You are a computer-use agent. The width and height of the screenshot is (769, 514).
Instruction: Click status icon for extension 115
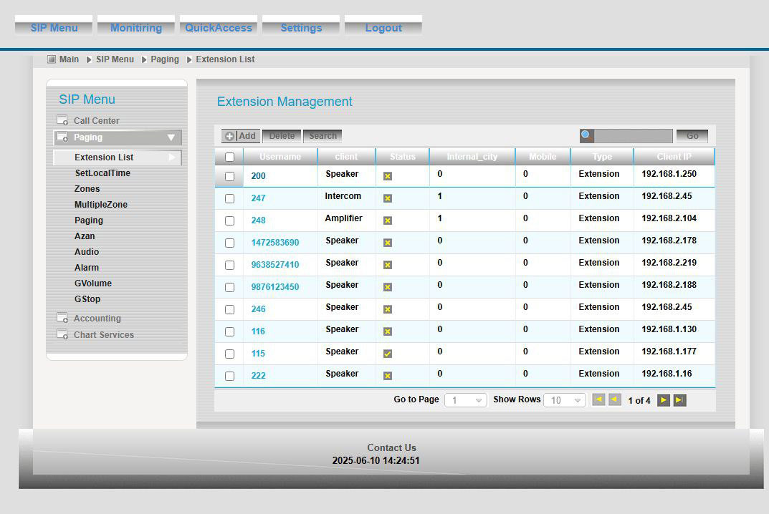click(388, 354)
